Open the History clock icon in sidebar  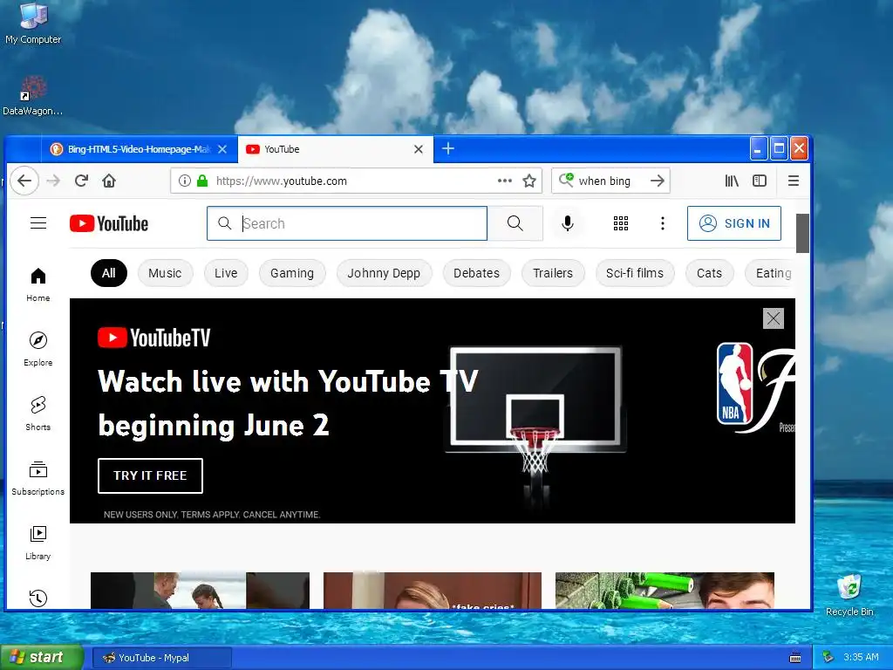pyautogui.click(x=38, y=598)
